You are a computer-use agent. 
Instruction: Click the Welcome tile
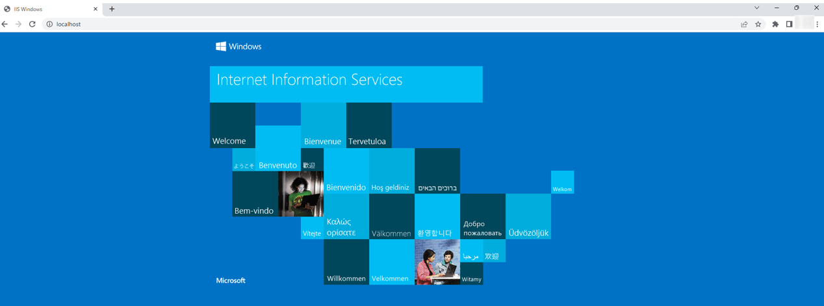[233, 125]
